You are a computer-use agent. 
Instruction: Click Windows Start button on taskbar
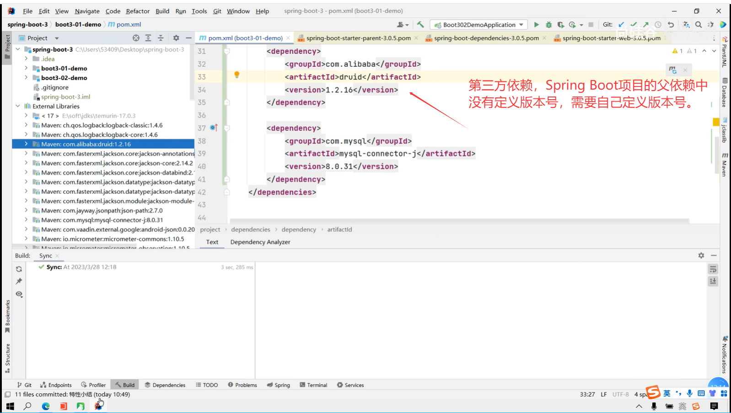[x=10, y=406]
